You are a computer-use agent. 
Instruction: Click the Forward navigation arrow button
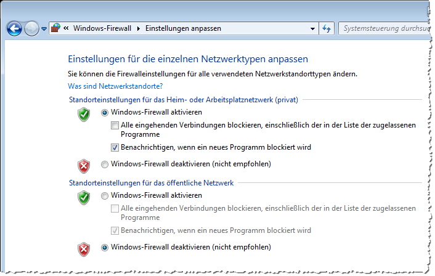tap(31, 28)
